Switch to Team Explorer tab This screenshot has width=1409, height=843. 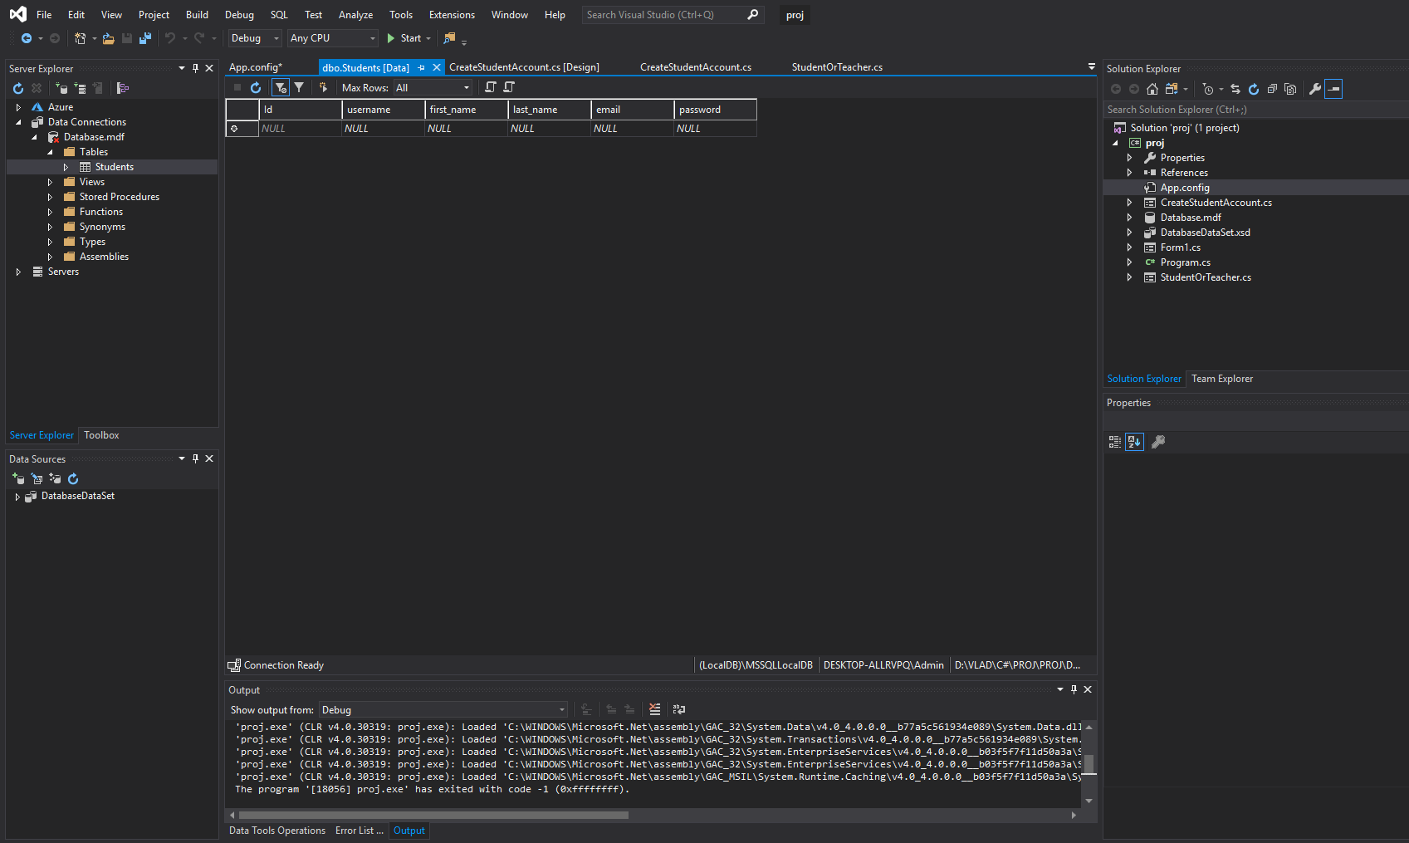(1222, 379)
